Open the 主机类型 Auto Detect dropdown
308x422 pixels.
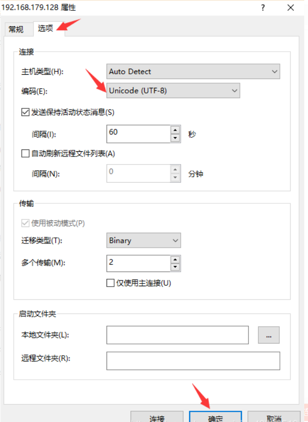click(193, 71)
